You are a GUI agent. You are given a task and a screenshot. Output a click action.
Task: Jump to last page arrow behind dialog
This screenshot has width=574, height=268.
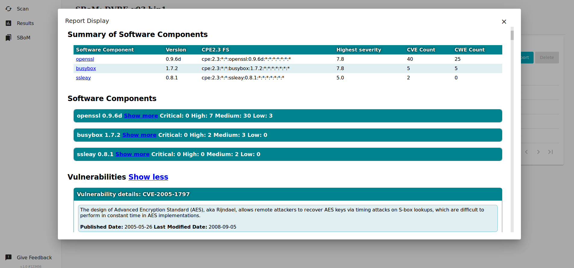(550, 152)
